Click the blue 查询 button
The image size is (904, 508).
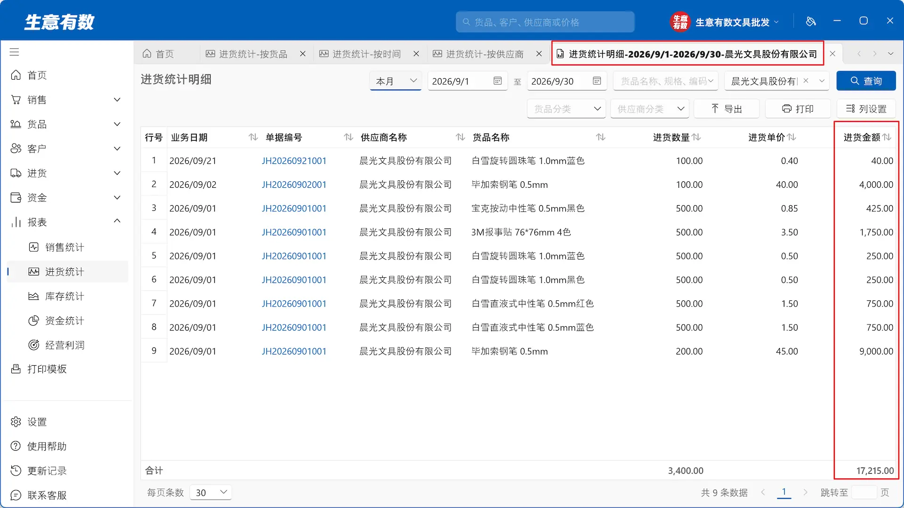tap(866, 81)
